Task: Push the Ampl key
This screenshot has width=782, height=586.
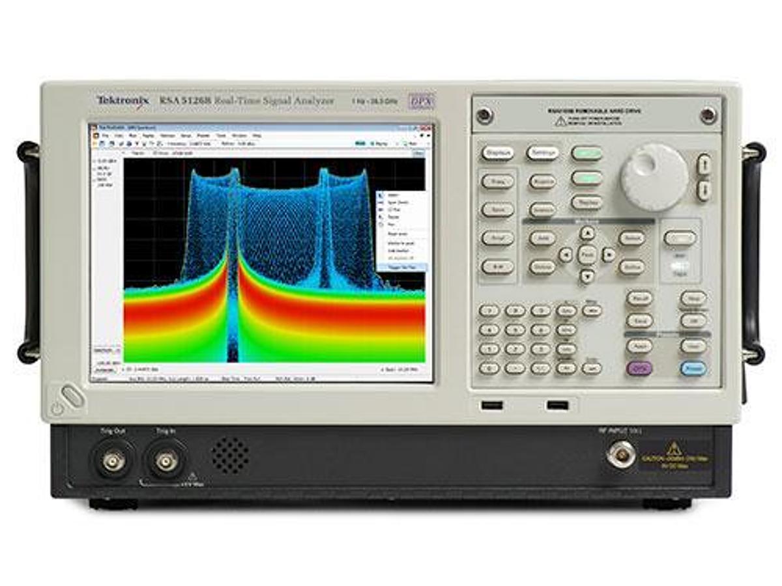Action: coord(498,238)
